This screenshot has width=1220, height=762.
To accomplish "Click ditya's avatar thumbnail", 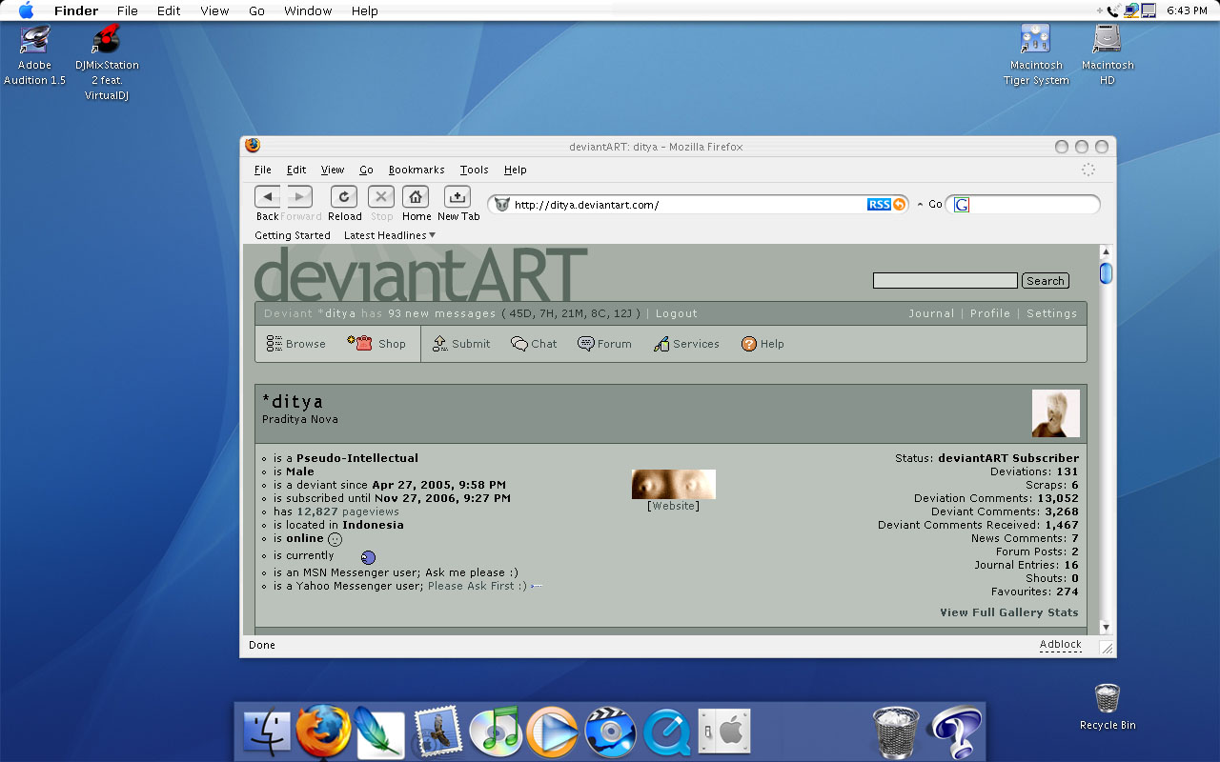I will [1056, 413].
